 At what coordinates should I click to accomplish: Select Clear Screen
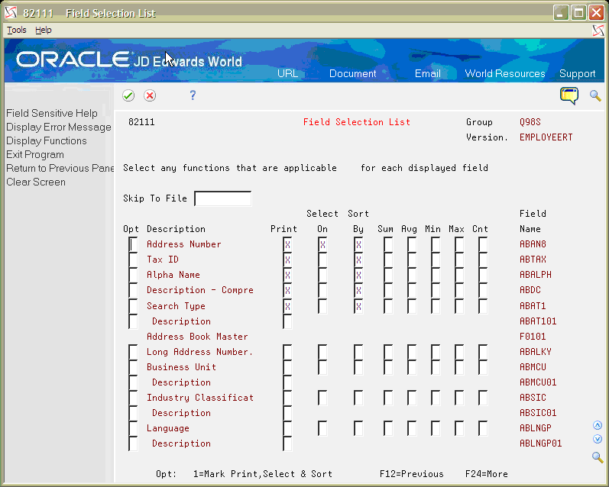coord(36,182)
